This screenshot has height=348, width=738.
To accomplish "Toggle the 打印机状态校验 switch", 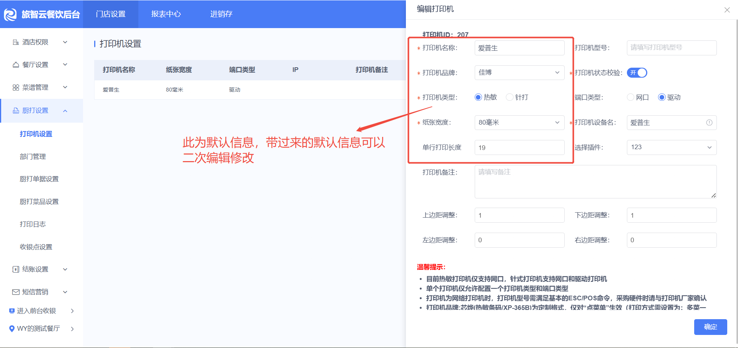I will point(637,73).
